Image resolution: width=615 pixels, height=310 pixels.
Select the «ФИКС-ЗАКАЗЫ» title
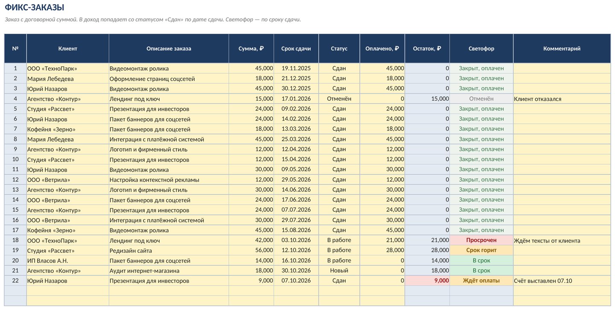[x=35, y=7]
